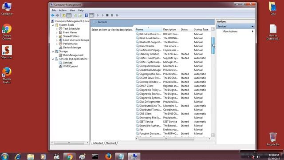Click the services list vertical scrollbar thumb
The width and height of the screenshot is (284, 160).
click(x=213, y=45)
